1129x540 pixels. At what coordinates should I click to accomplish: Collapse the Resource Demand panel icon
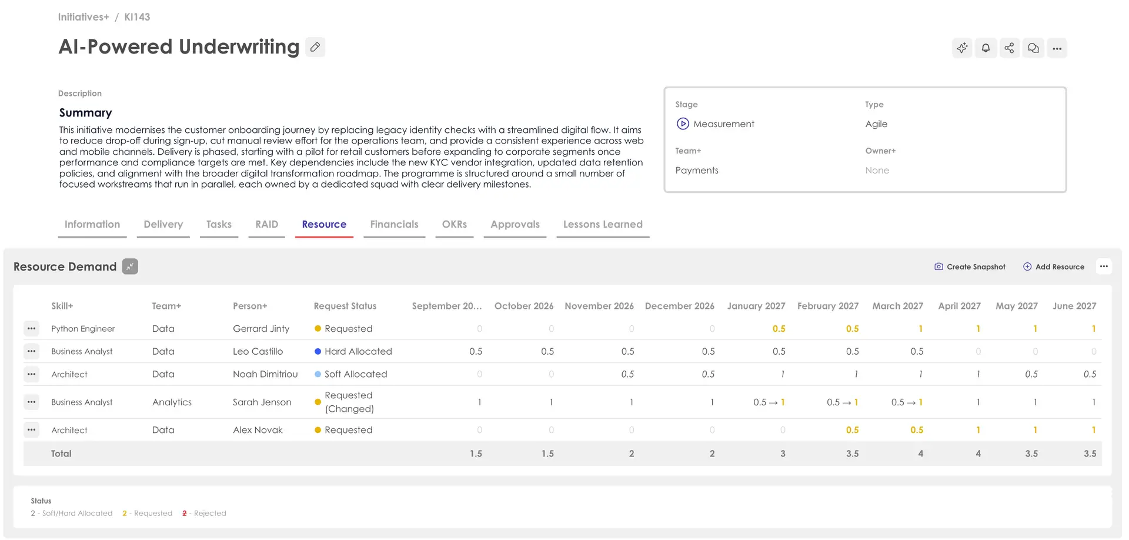point(130,266)
